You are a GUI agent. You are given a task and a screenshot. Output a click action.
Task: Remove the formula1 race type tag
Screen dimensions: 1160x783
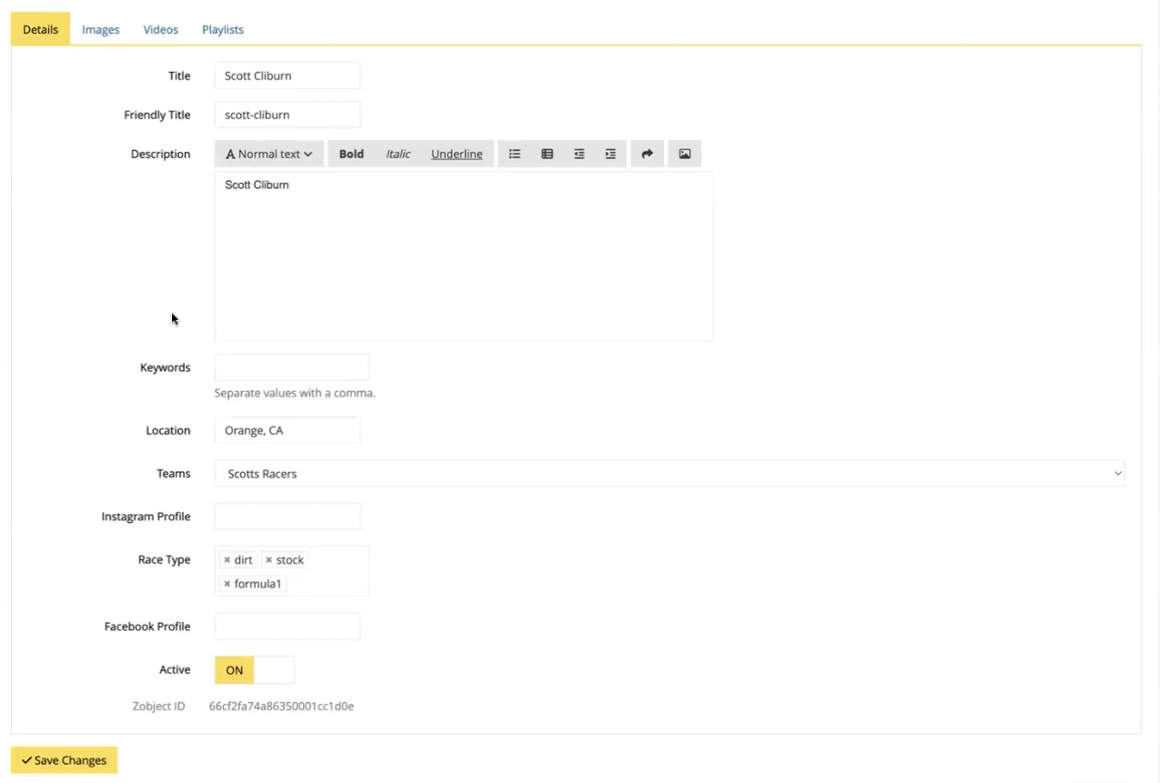227,584
